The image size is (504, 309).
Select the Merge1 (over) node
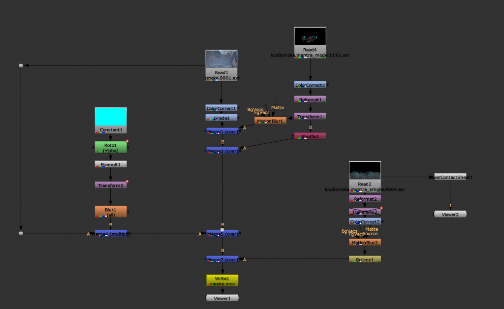(222, 131)
